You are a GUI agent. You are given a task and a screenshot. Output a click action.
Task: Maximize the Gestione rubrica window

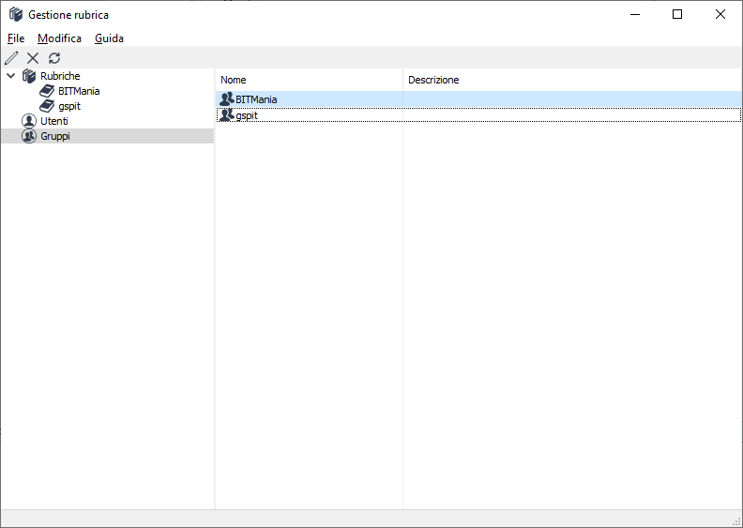click(677, 14)
